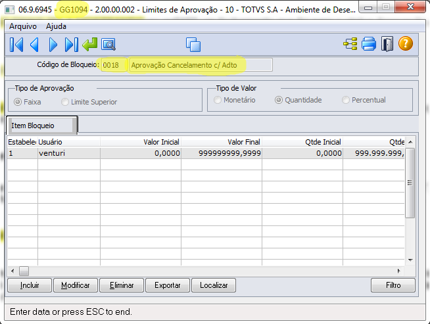This screenshot has width=430, height=324.
Task: Click the horizontal scrollbar right arrow
Action: pyautogui.click(x=398, y=271)
